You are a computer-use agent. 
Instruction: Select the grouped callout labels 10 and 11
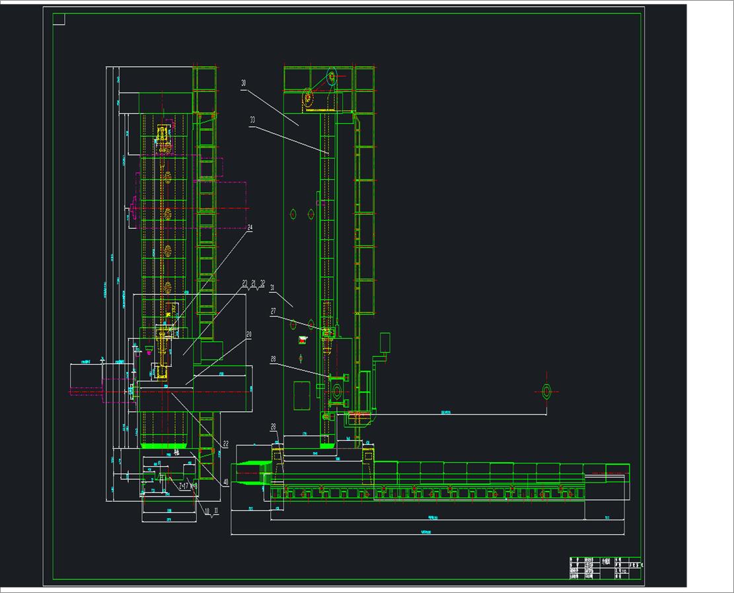(x=211, y=511)
